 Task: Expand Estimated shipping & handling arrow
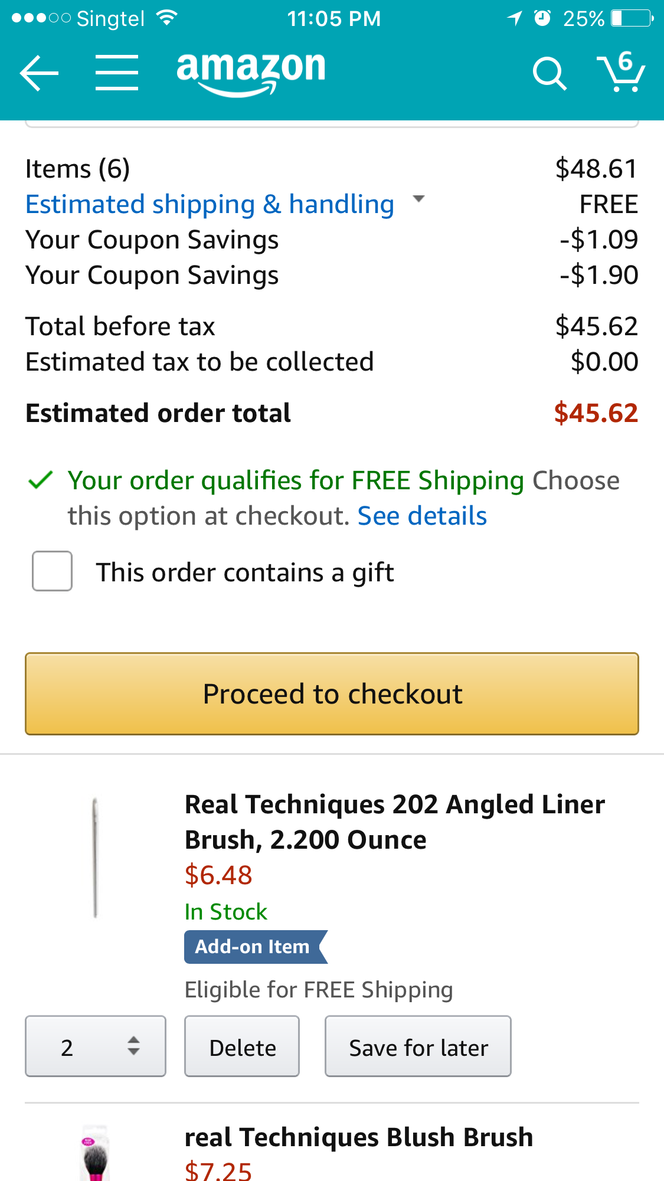coord(418,199)
